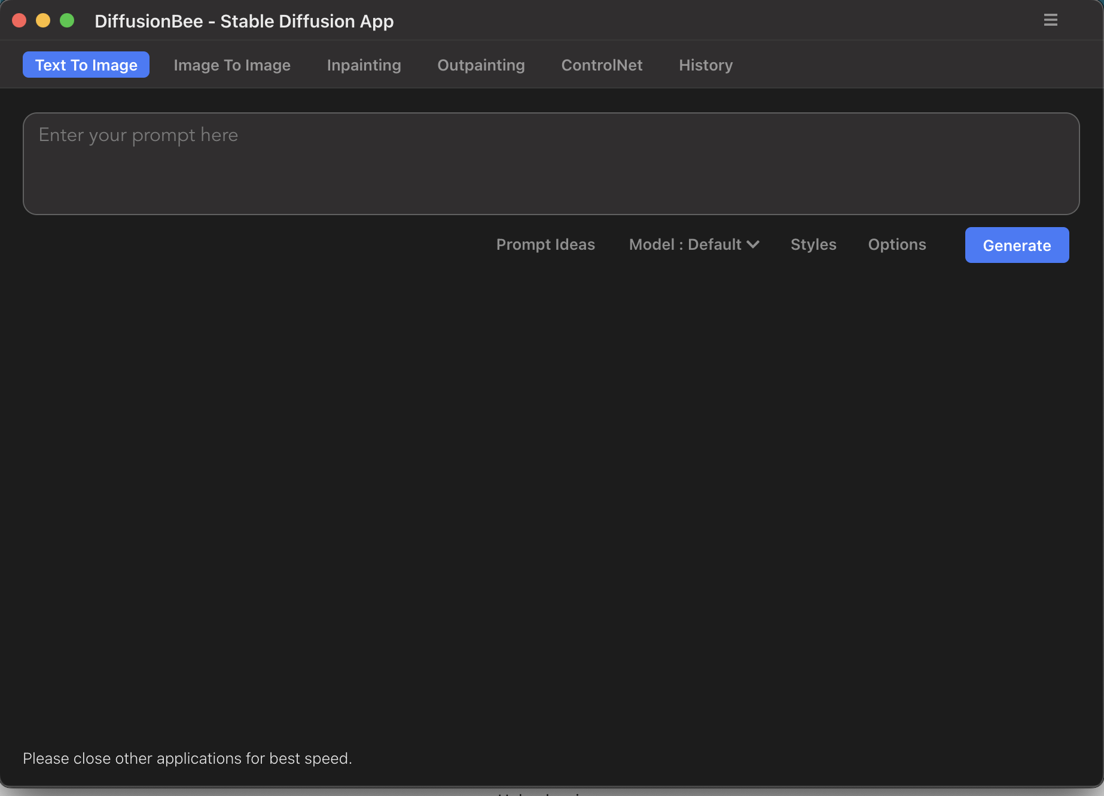Focus the Enter your prompt here field
Screen dimensions: 1104x796
point(550,164)
